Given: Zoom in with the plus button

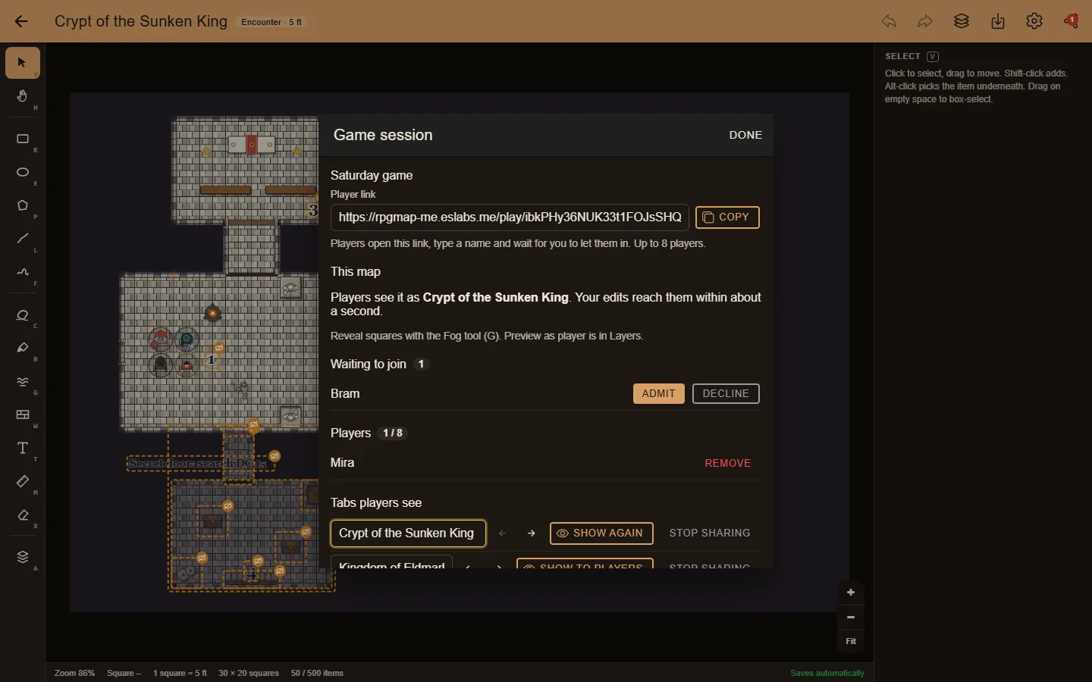Looking at the screenshot, I should point(851,593).
